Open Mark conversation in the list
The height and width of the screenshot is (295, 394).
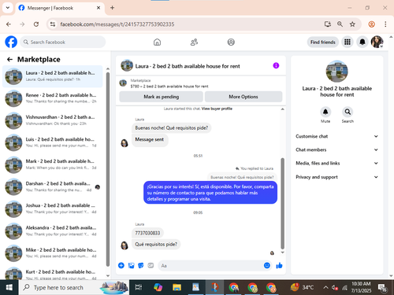coord(53,164)
